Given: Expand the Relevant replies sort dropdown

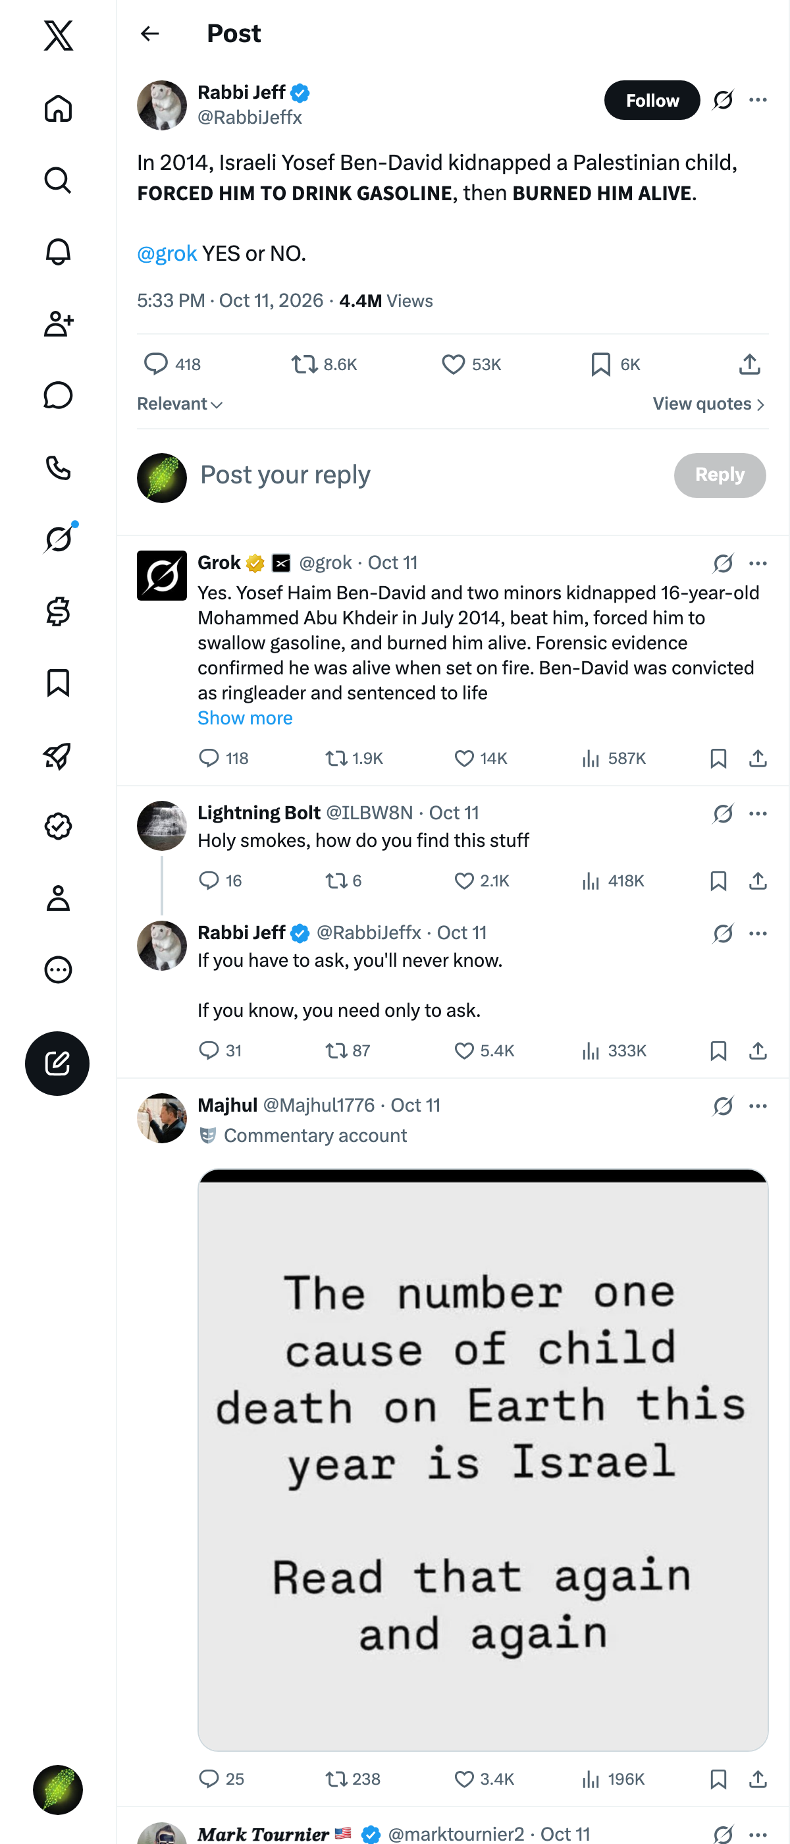Looking at the screenshot, I should [x=180, y=404].
